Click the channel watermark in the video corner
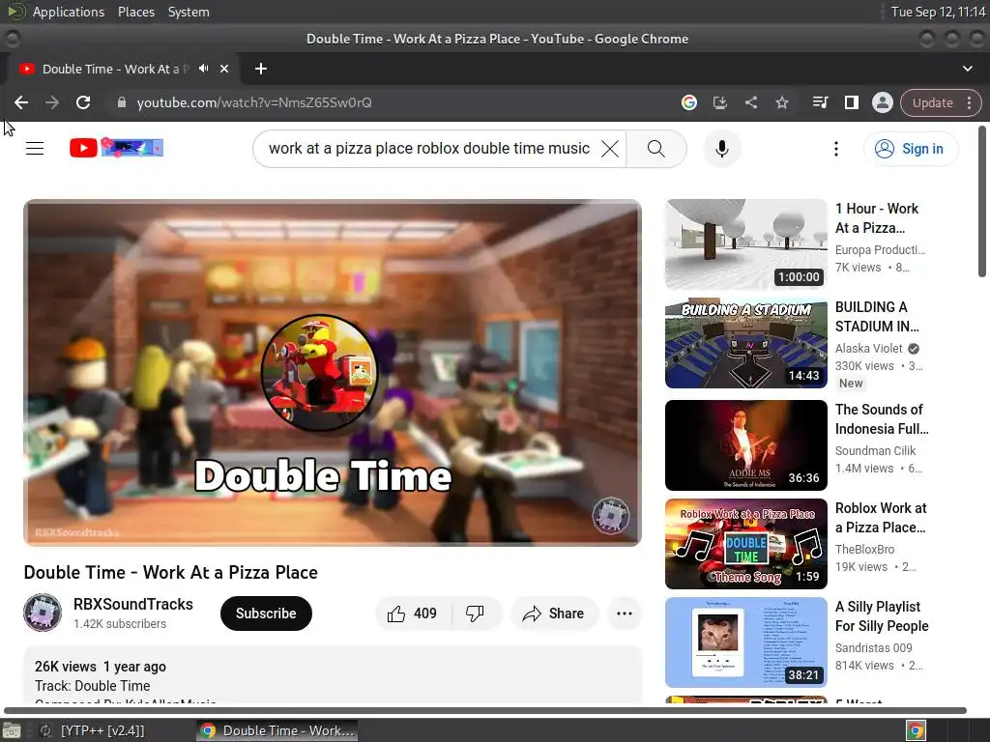 (611, 516)
